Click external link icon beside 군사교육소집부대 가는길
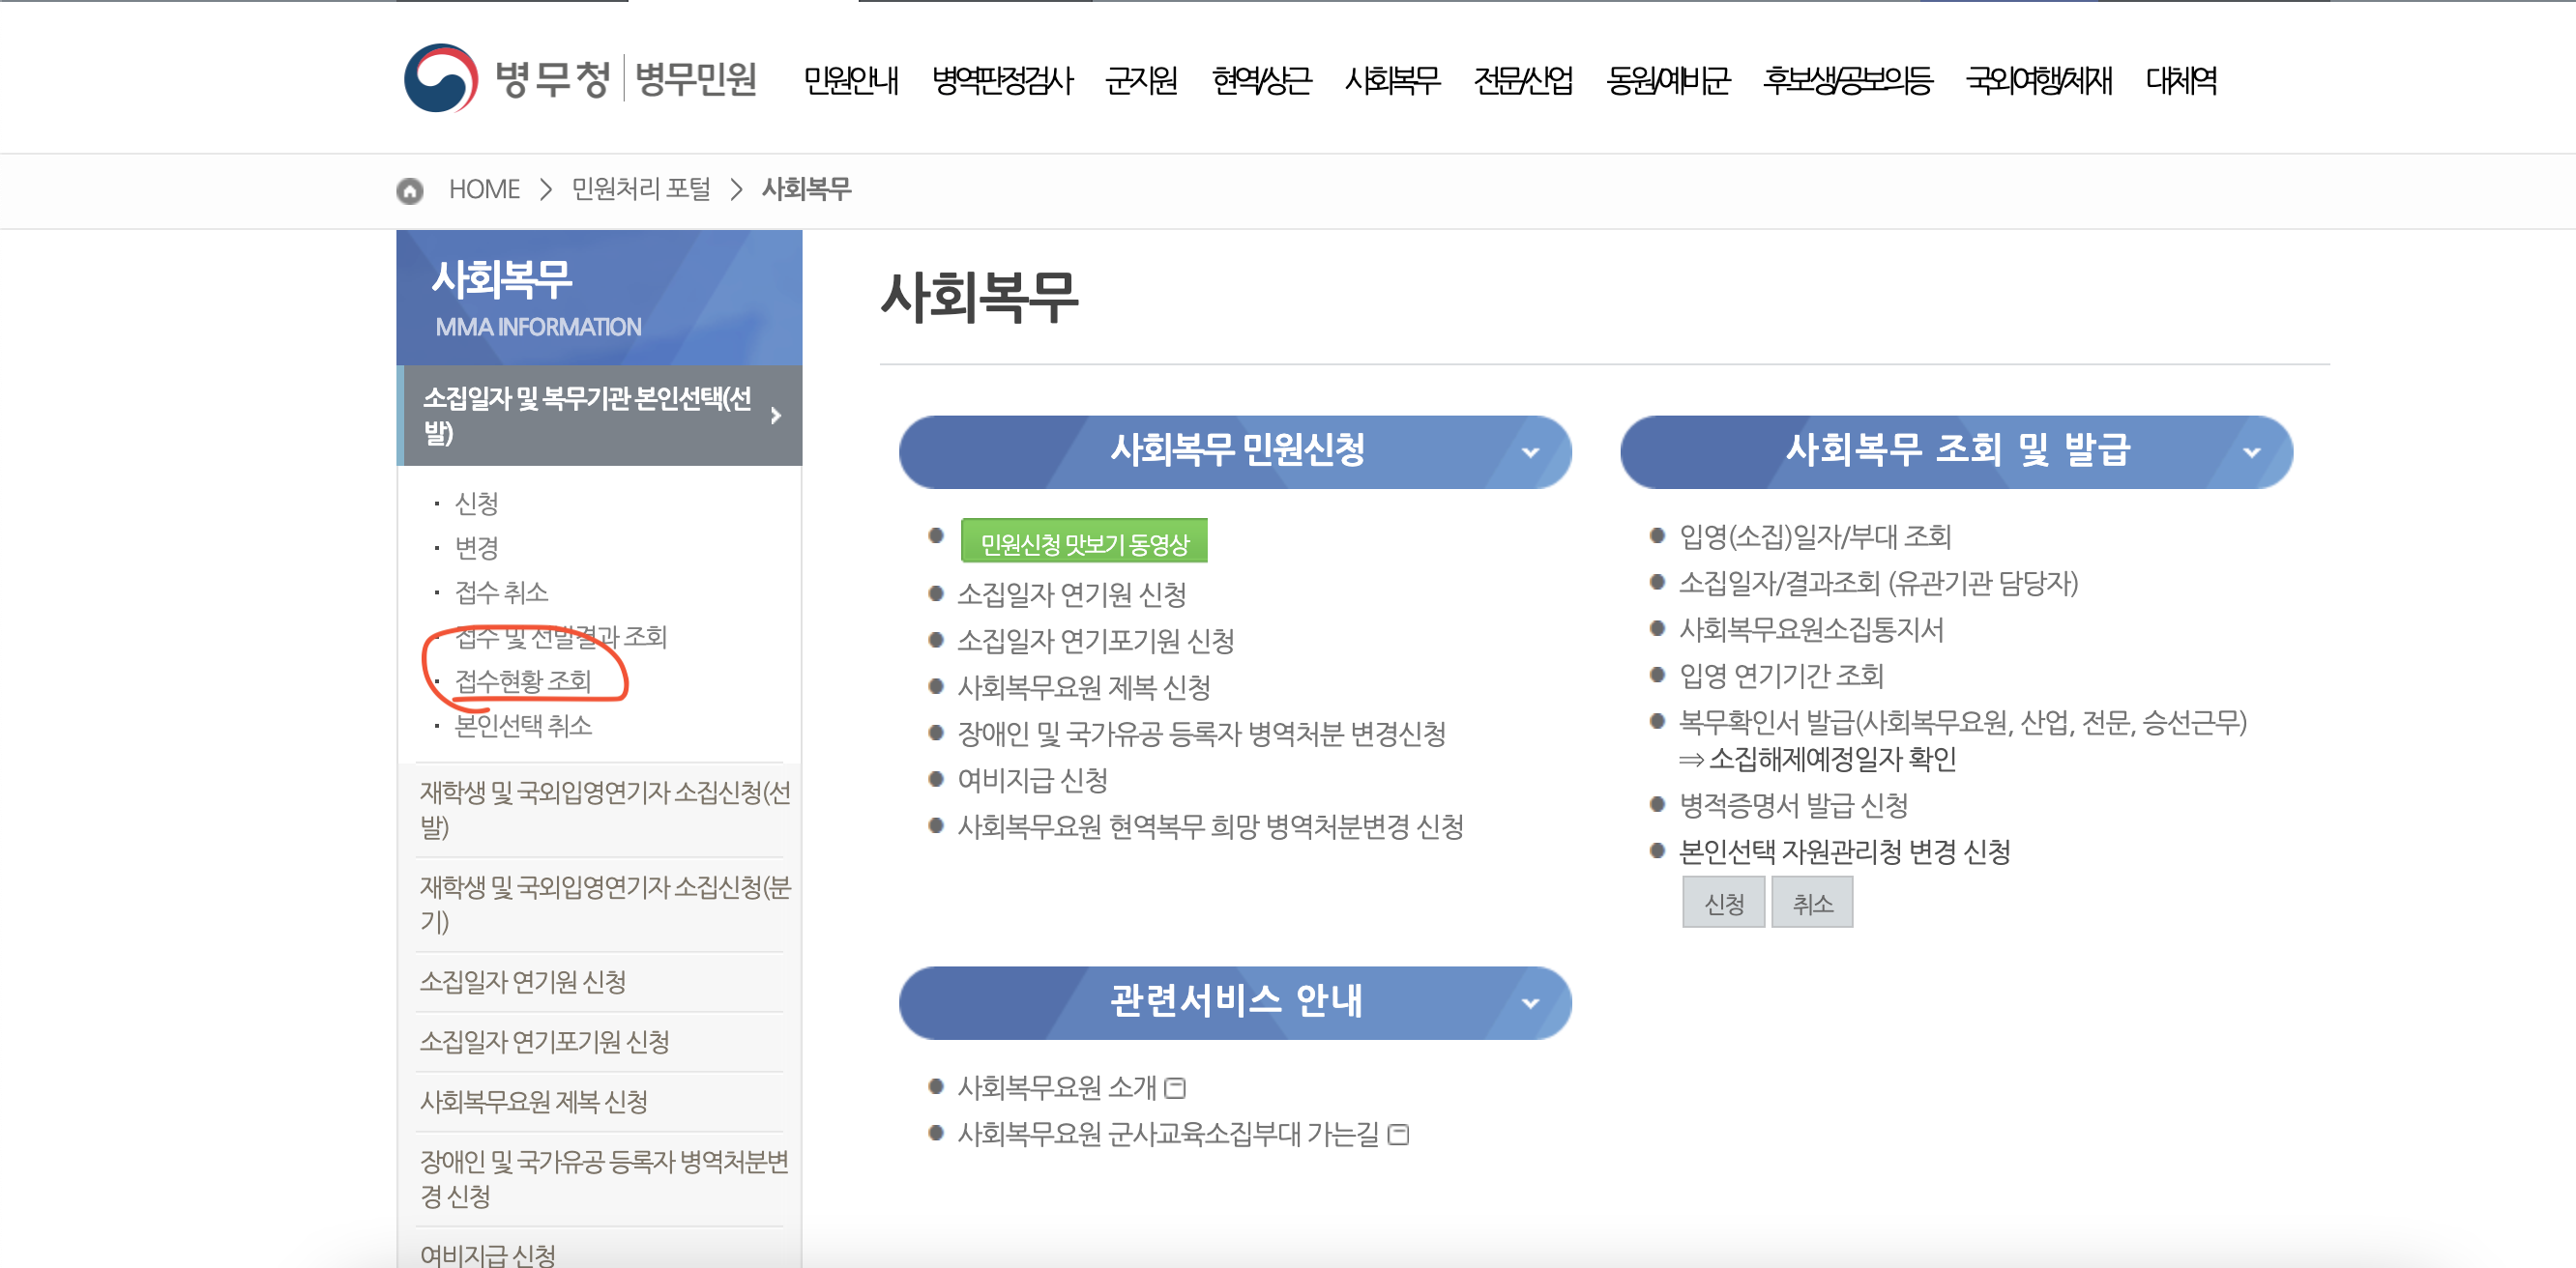The height and width of the screenshot is (1268, 2576). point(1399,1134)
